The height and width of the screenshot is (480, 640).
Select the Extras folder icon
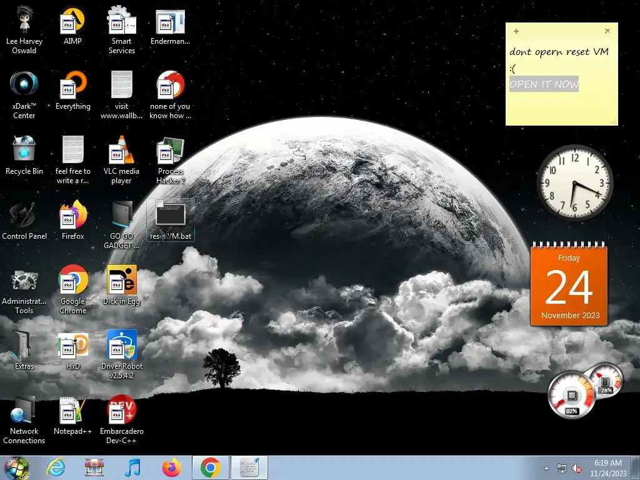coord(24,351)
